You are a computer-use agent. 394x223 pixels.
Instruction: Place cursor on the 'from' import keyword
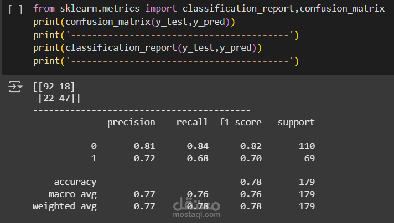point(44,8)
